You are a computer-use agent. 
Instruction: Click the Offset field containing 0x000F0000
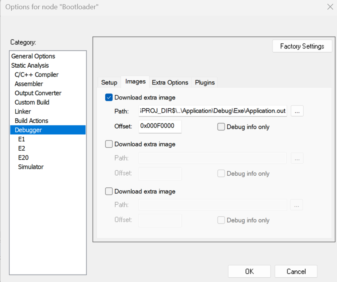coord(160,126)
